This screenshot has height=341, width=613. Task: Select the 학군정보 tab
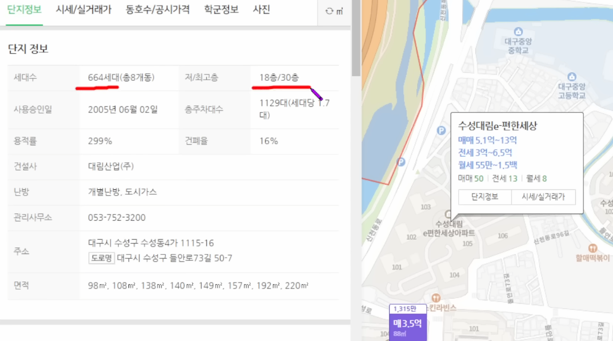tap(221, 10)
